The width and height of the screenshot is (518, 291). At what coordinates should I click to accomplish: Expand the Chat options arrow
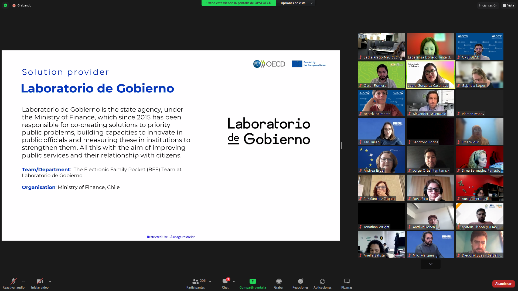coord(234,281)
